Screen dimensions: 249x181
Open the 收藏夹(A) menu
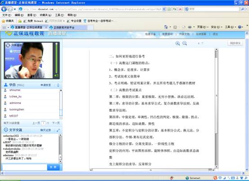pyautogui.click(x=45, y=15)
